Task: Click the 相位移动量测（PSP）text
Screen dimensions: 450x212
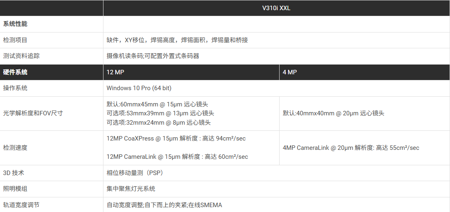Action: (x=135, y=173)
